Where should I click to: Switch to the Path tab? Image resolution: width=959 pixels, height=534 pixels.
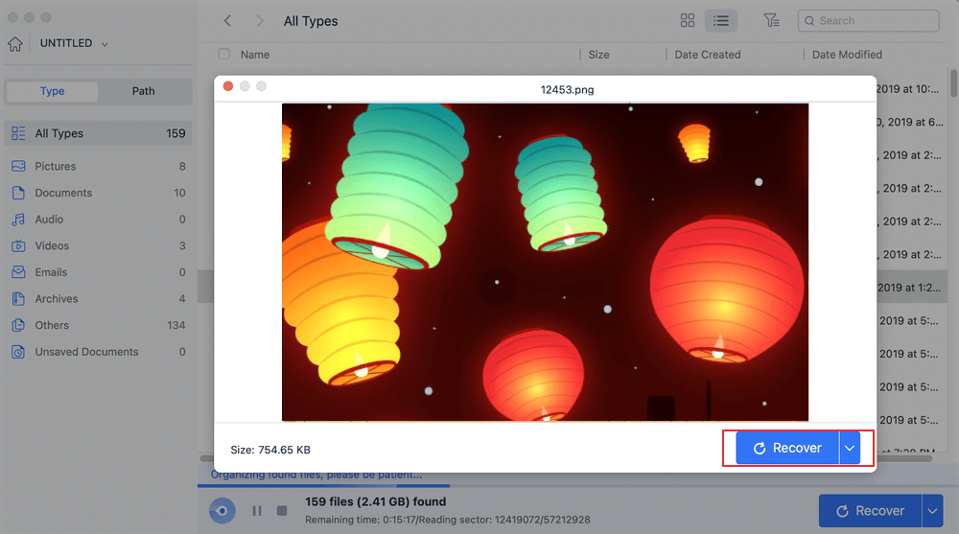pyautogui.click(x=143, y=91)
